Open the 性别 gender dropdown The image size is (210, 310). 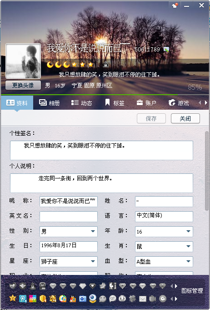click(x=93, y=231)
